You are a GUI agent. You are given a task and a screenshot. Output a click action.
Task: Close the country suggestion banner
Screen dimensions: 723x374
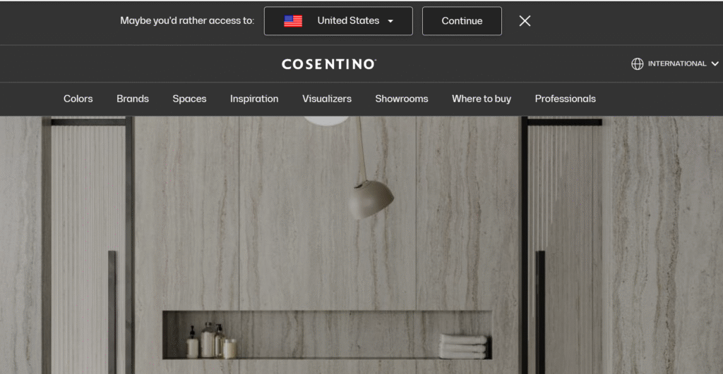click(x=525, y=20)
